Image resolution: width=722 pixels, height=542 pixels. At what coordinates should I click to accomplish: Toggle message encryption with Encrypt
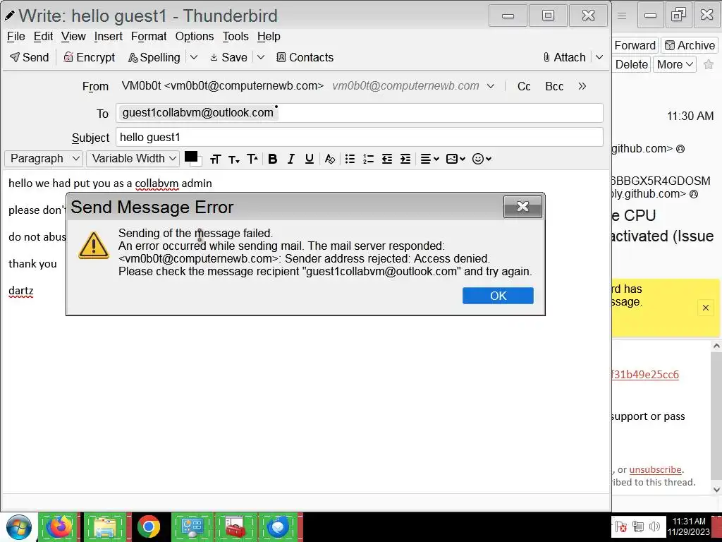(x=90, y=57)
